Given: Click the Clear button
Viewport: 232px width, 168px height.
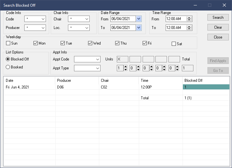Looking at the screenshot, I should click(218, 27).
